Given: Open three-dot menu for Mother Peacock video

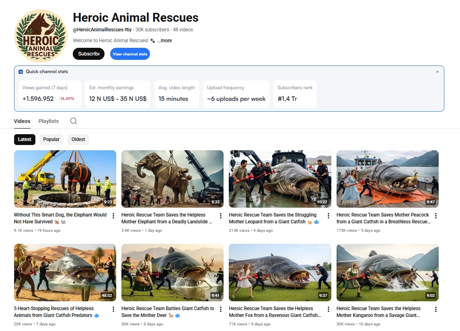Looking at the screenshot, I should [x=435, y=216].
